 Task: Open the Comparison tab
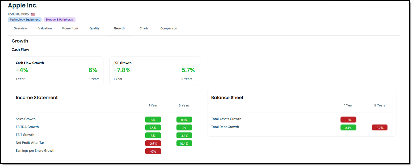(x=169, y=28)
